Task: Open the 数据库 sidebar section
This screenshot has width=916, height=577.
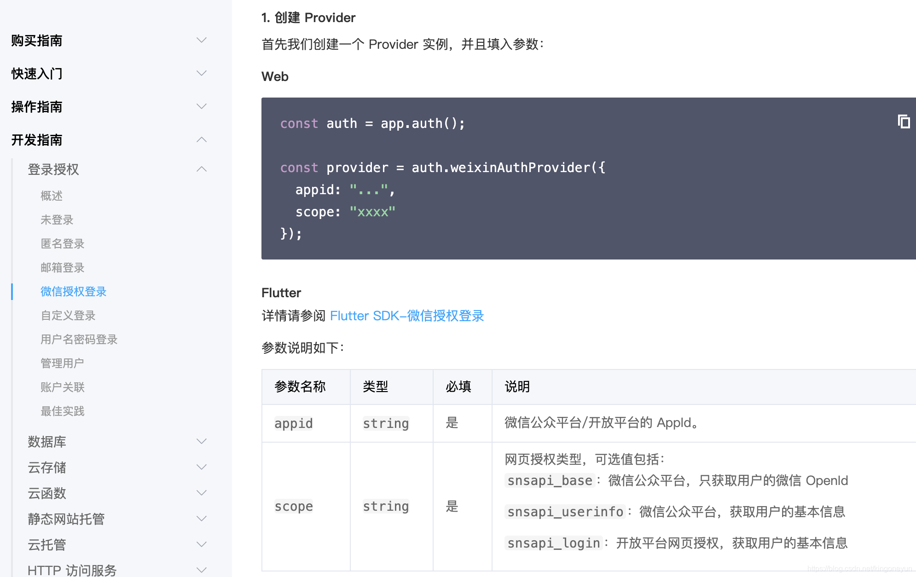Action: click(47, 442)
